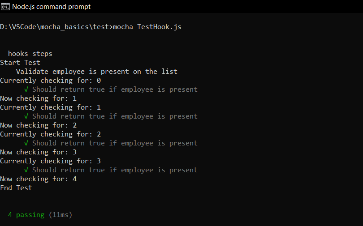363x226 pixels.
Task: Click the "Now checking for: 4" line
Action: pyautogui.click(x=38, y=179)
